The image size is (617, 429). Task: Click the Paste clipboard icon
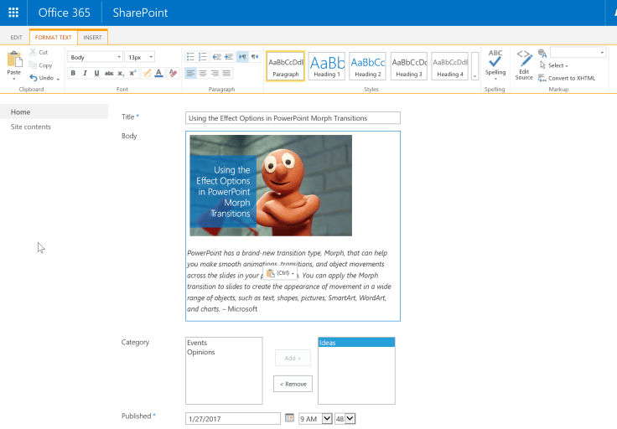pos(15,59)
